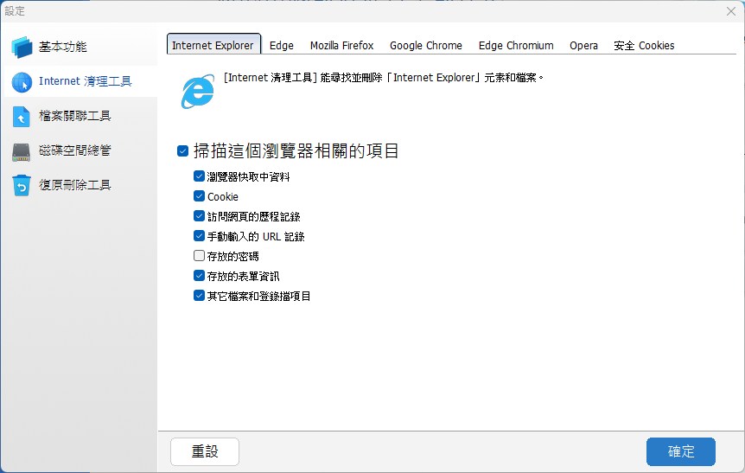The height and width of the screenshot is (473, 745).
Task: Uncheck the Cookie checkbox
Action: coord(199,196)
